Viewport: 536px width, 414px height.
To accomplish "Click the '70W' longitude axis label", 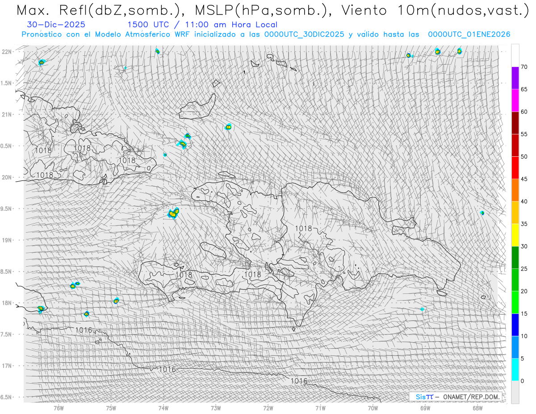I will tap(373, 408).
